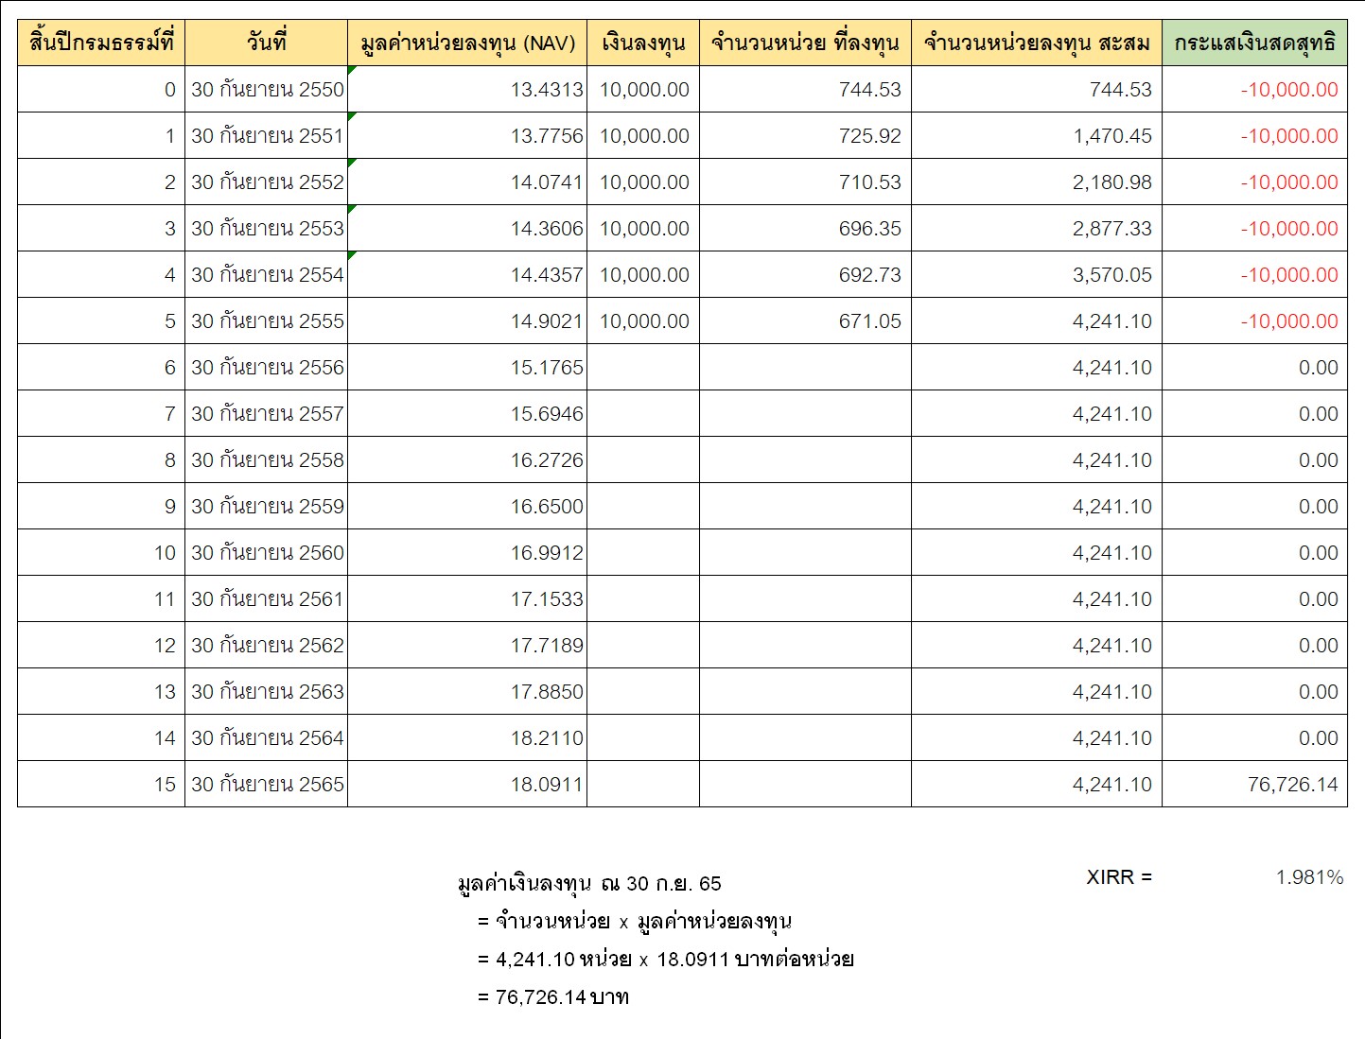Click NAV value 16.6500
The height and width of the screenshot is (1039, 1365).
pyautogui.click(x=547, y=507)
